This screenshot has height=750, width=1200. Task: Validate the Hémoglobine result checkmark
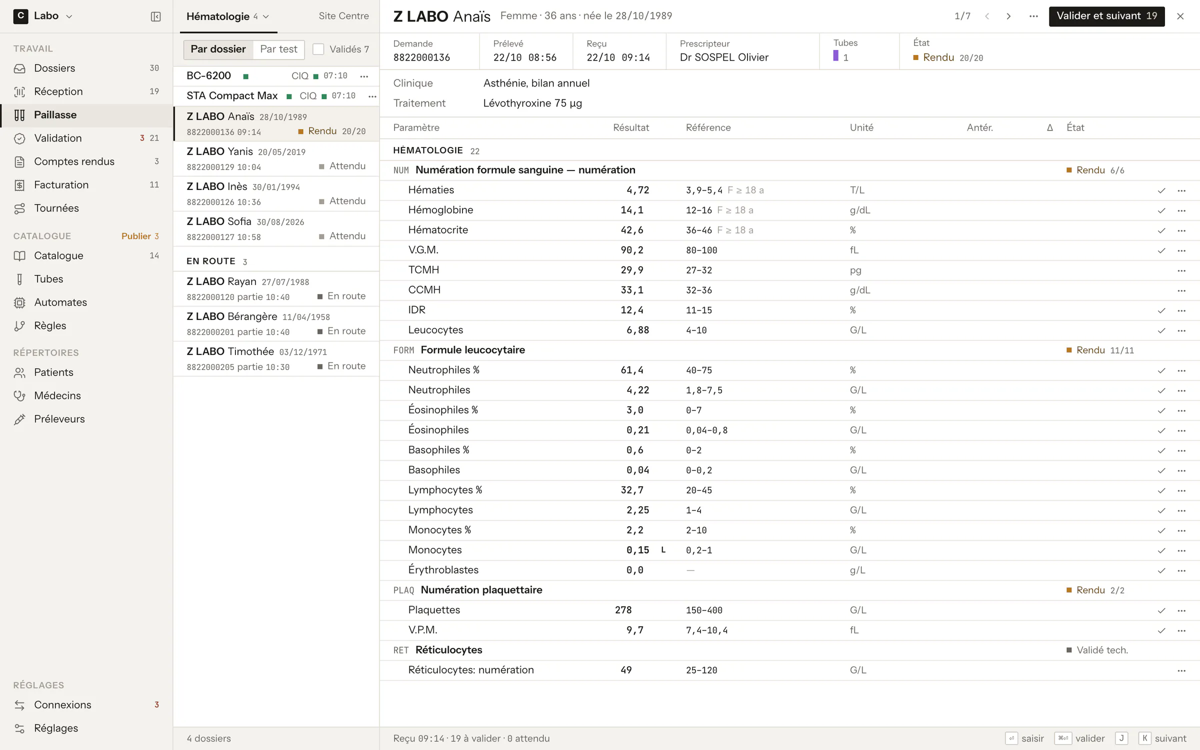tap(1161, 210)
